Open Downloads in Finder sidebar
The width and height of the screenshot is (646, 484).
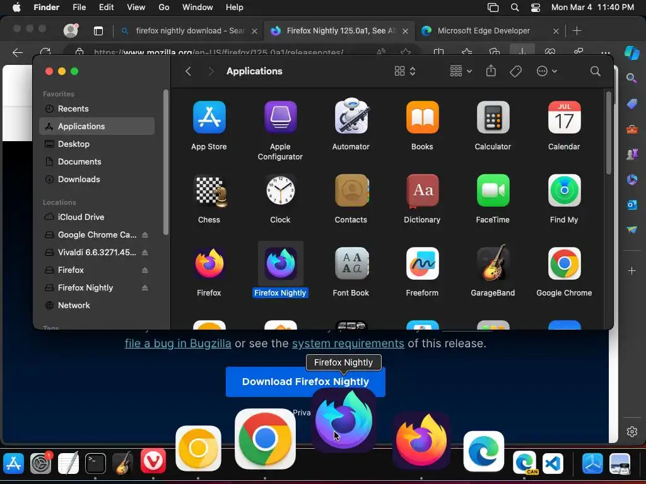pyautogui.click(x=97, y=180)
